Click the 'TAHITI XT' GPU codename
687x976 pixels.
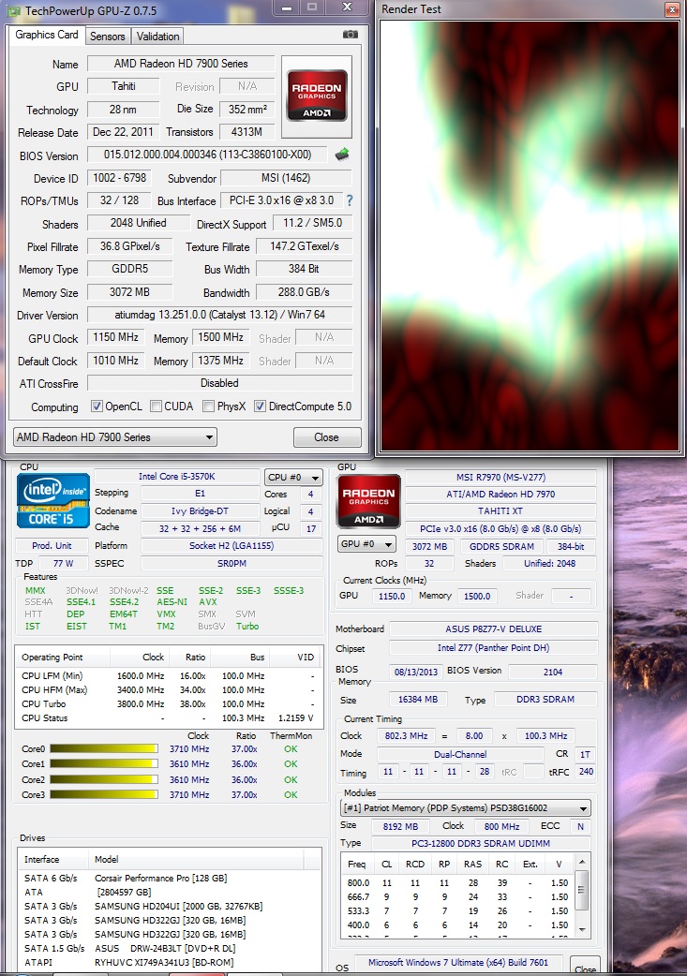point(500,511)
